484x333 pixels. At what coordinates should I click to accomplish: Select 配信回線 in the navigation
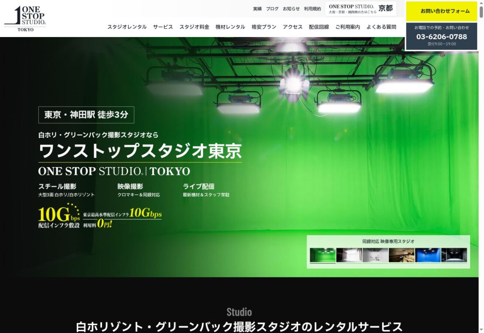[x=319, y=27]
